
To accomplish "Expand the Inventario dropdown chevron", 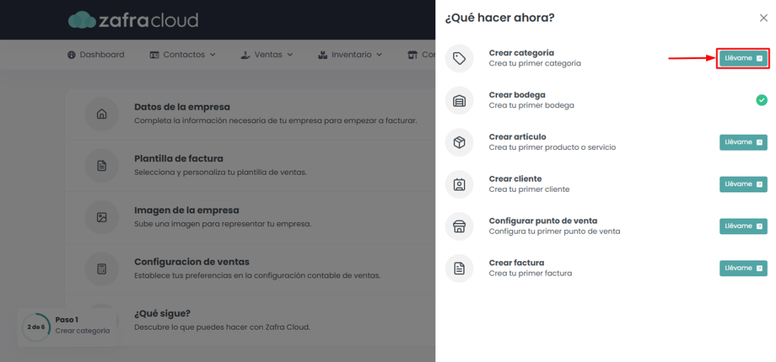I will pos(379,55).
